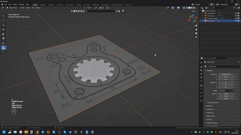Expand the Motion Paths panel
241x135 pixels.
click(210, 116)
